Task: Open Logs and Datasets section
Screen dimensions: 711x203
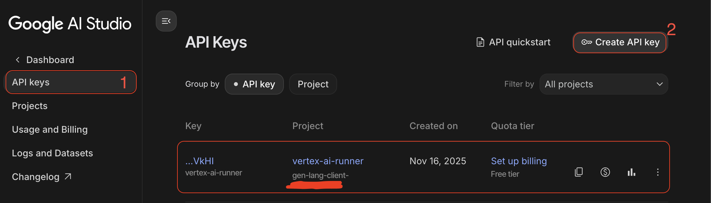Action: (x=52, y=153)
